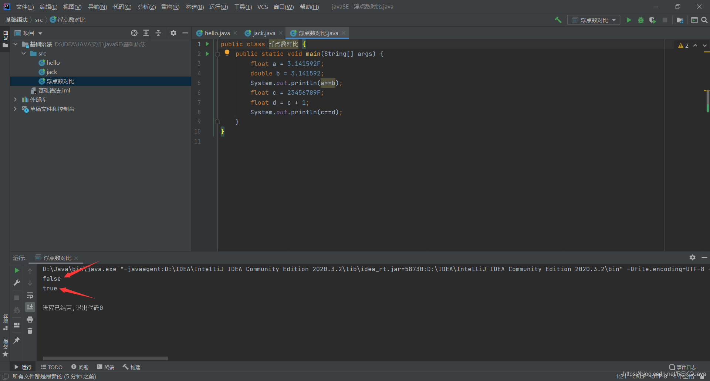The height and width of the screenshot is (381, 710).
Task: Open the 文件(F) menu
Action: [x=25, y=7]
